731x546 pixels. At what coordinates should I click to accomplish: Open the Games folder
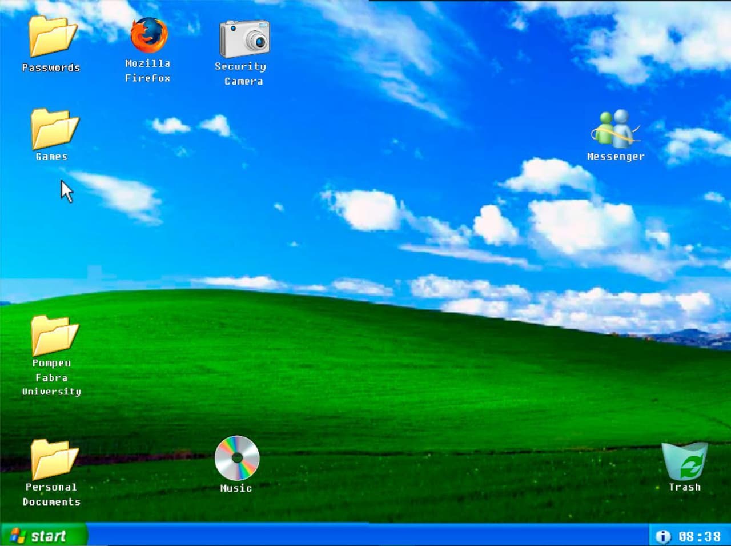[x=54, y=129]
